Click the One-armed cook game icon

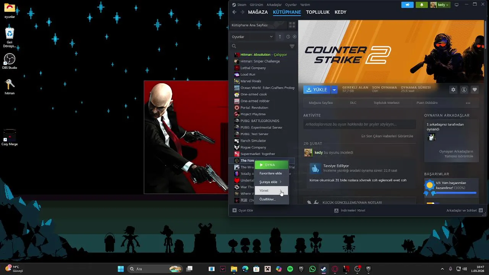(237, 94)
